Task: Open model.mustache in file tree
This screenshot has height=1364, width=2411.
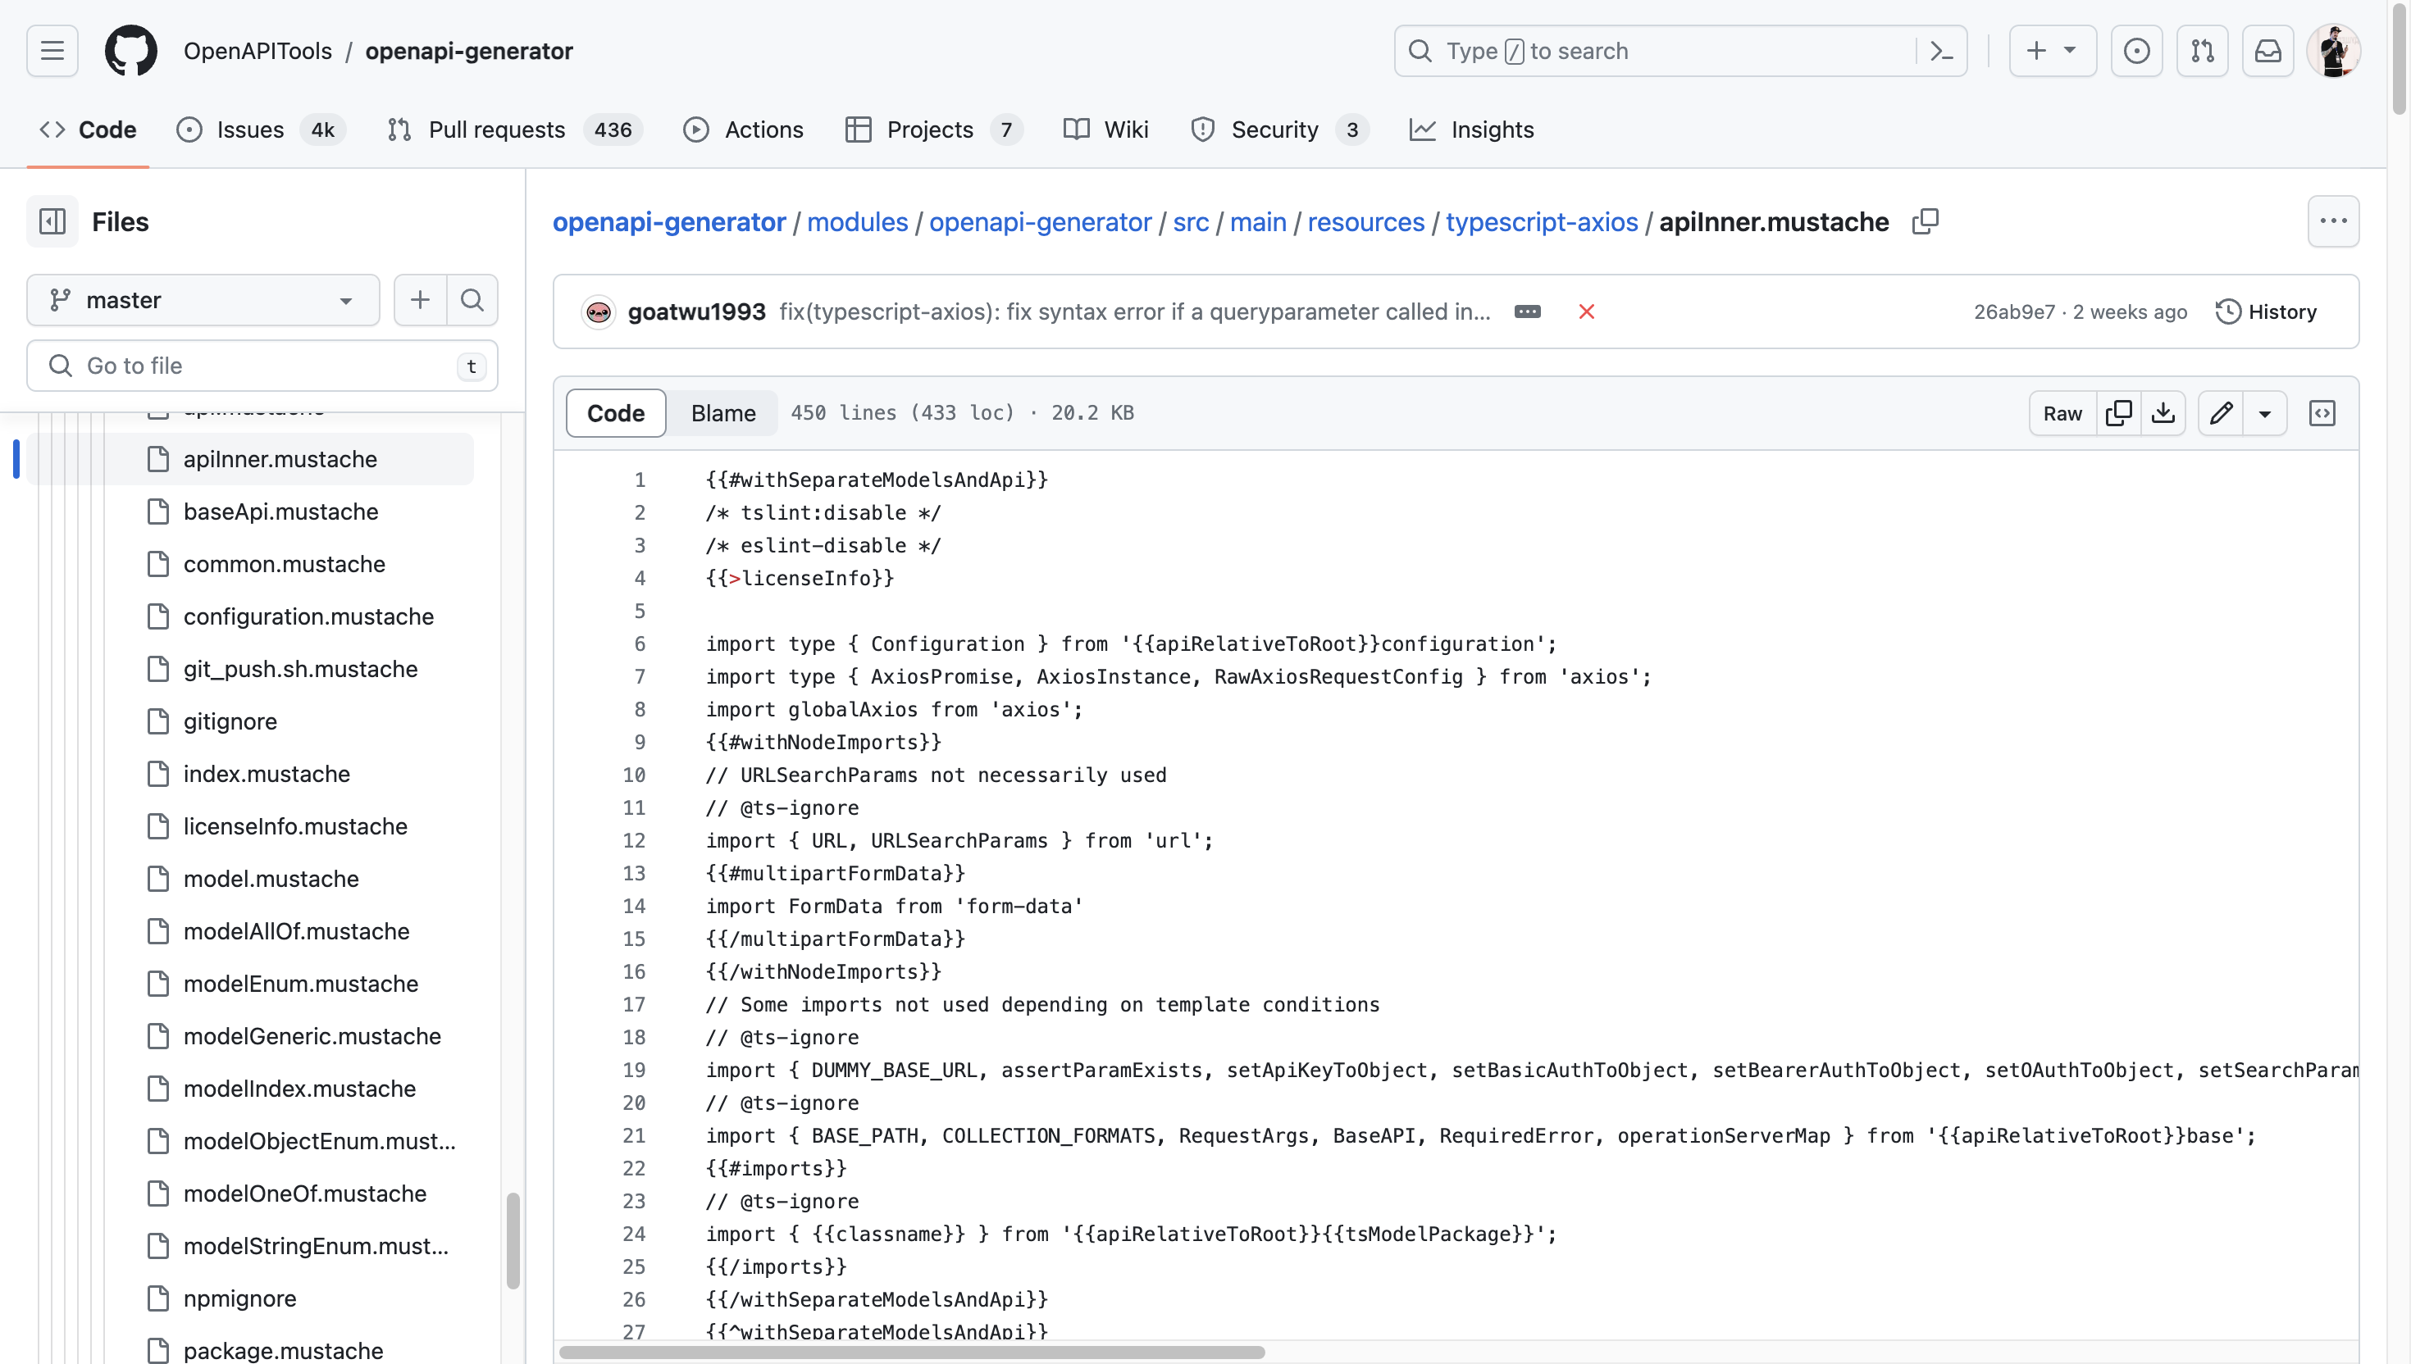Action: [x=271, y=879]
